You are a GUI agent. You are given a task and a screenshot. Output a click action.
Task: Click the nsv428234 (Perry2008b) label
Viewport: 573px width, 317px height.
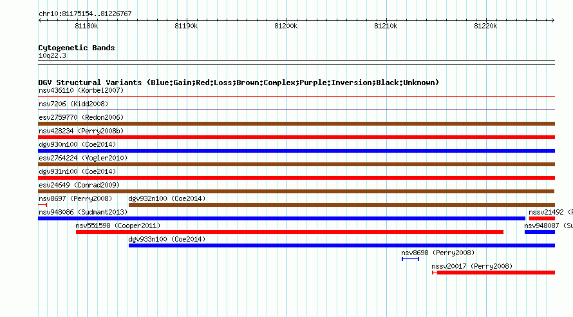tap(81, 131)
